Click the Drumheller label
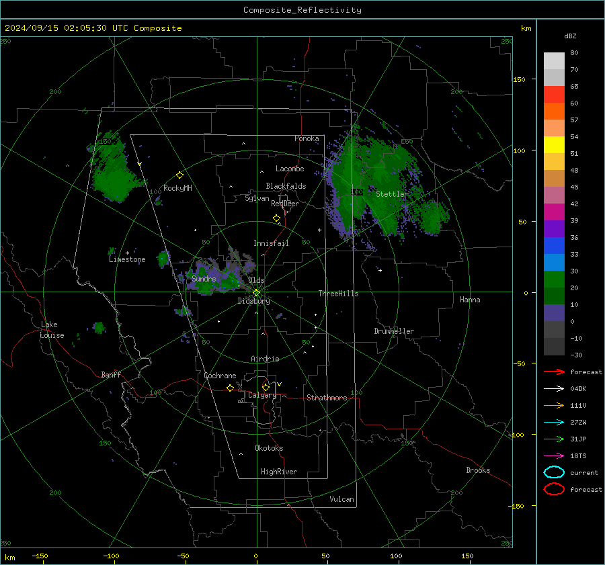The width and height of the screenshot is (605, 565). point(394,331)
